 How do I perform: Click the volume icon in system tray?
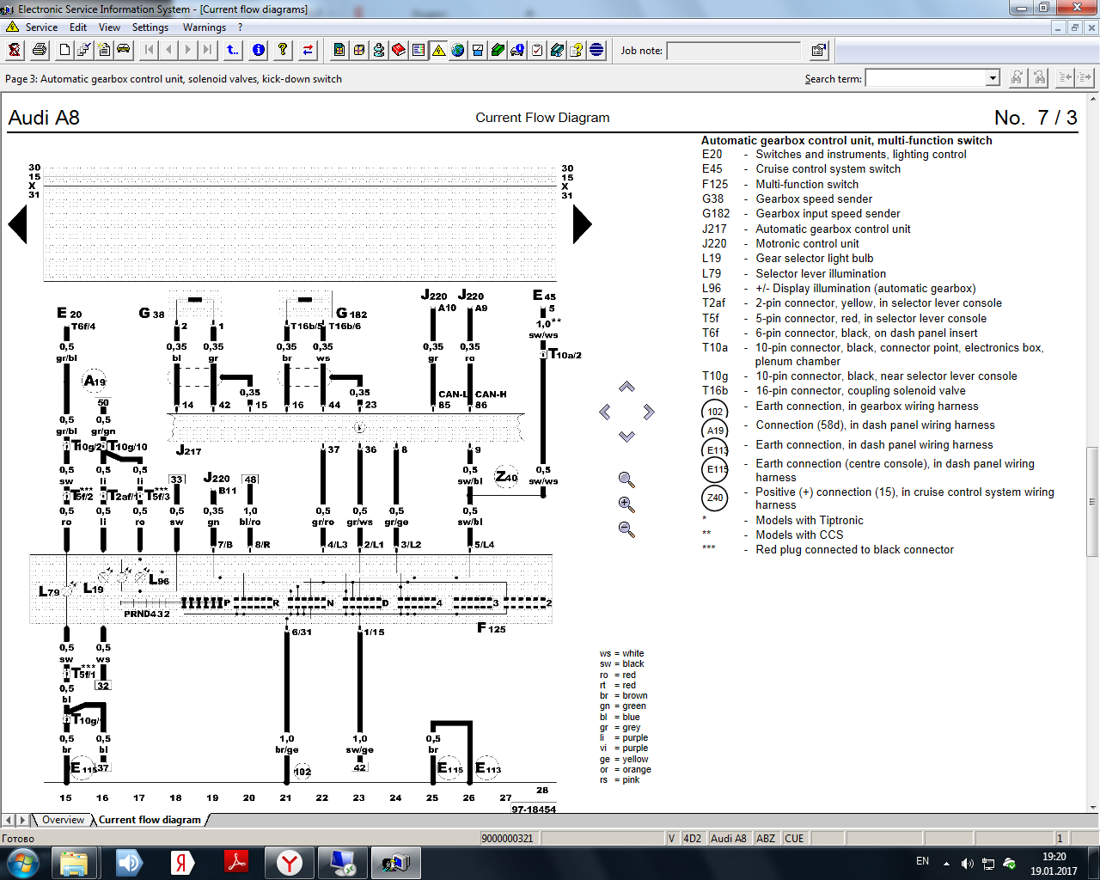tap(967, 863)
